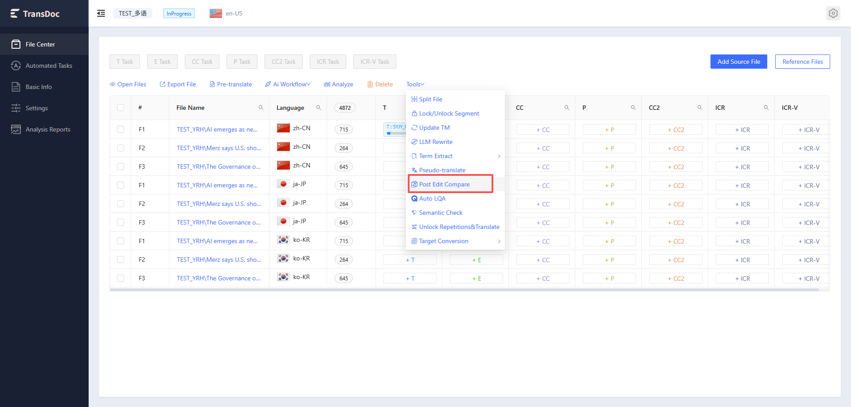Expand Target Conversion submenu arrow
The width and height of the screenshot is (851, 407).
499,241
